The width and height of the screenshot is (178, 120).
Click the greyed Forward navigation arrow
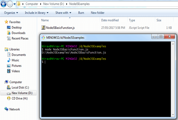coord(10,4)
